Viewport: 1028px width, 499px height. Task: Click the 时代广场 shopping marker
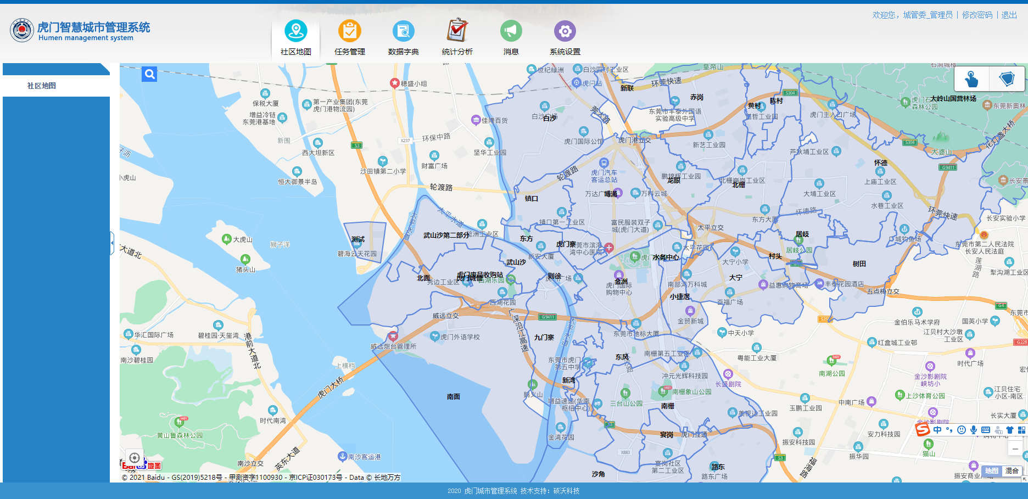[x=970, y=354]
